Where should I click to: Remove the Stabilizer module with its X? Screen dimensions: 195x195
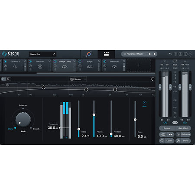click(49, 61)
